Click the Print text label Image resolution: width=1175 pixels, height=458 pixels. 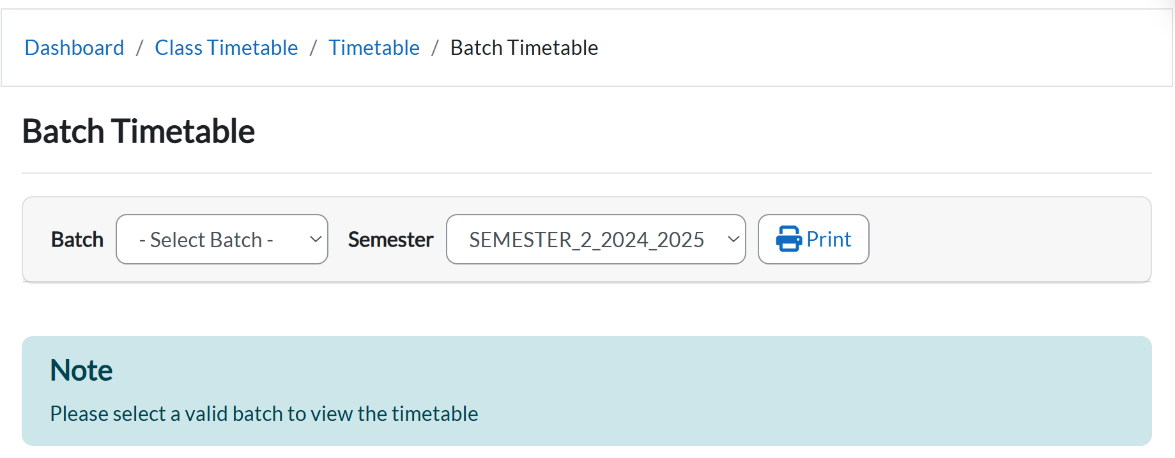click(829, 239)
